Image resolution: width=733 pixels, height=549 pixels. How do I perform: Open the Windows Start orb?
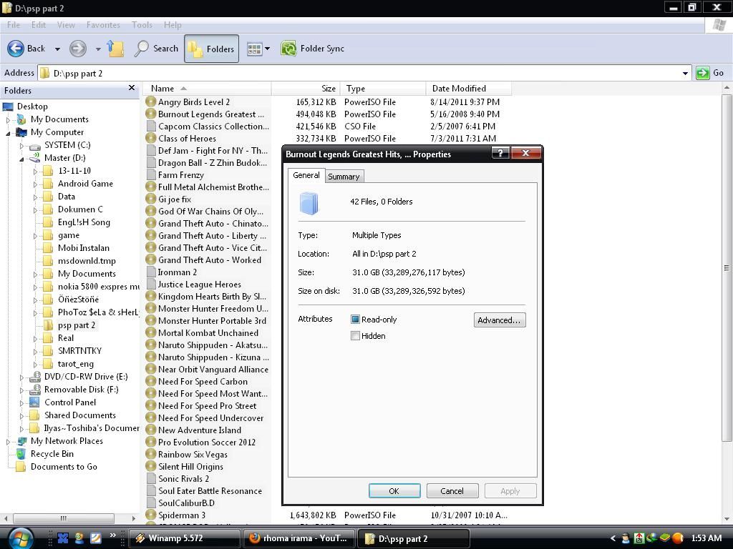(x=21, y=538)
